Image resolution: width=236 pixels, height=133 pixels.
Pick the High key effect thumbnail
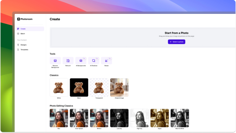click(140, 118)
